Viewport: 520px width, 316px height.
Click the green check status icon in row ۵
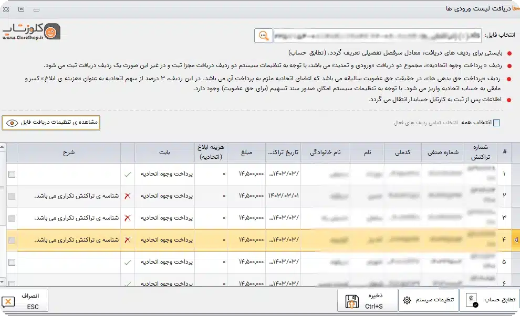(127, 263)
